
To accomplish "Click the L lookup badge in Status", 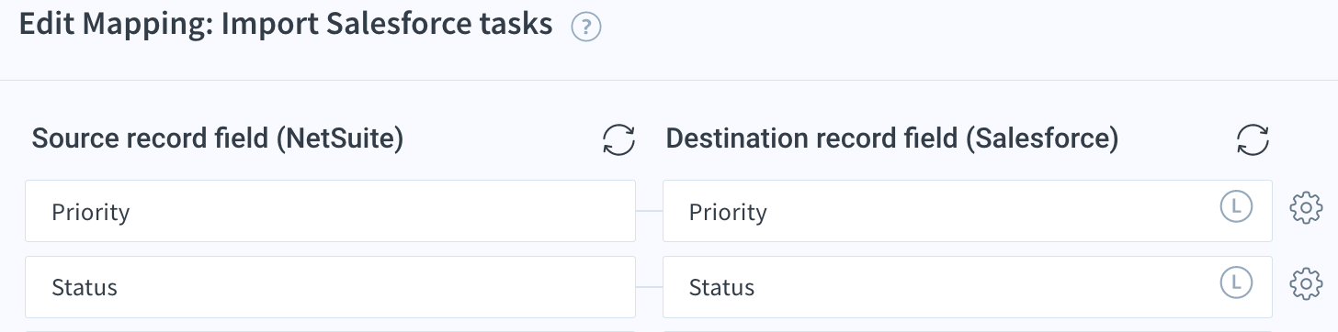I will click(x=1236, y=282).
